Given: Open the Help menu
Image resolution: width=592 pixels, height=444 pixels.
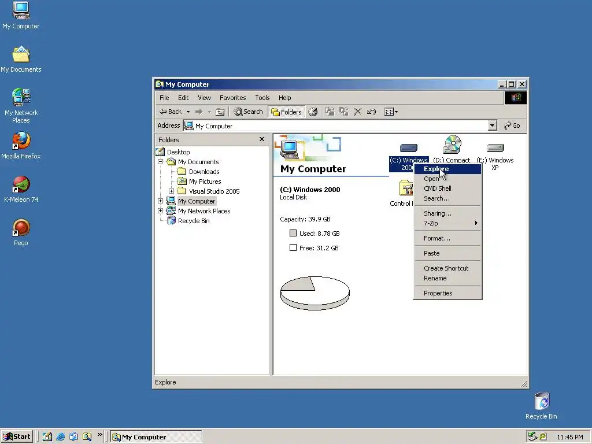Looking at the screenshot, I should tap(284, 98).
